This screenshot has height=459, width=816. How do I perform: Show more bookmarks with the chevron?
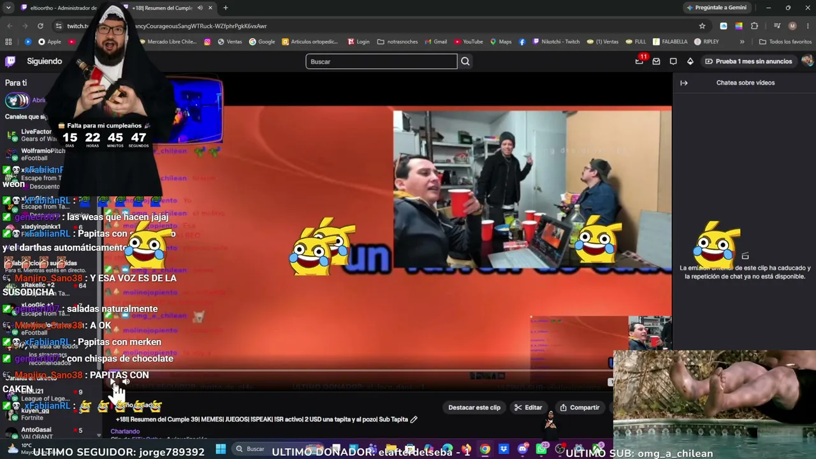(742, 42)
